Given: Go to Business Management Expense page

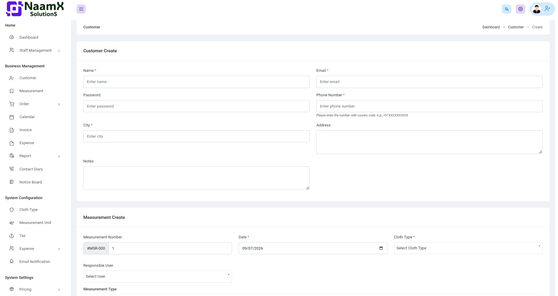Looking at the screenshot, I should coord(27,143).
